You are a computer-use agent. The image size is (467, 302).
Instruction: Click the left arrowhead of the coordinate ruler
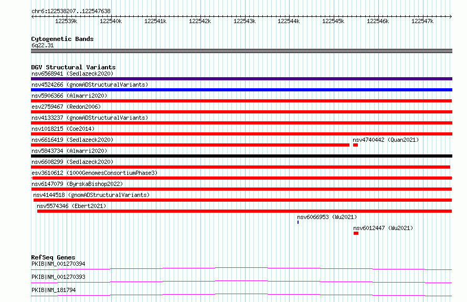[x=33, y=16]
